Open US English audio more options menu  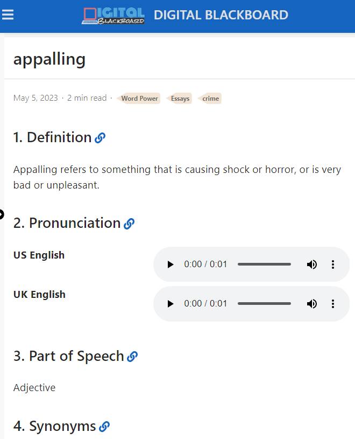click(x=332, y=264)
